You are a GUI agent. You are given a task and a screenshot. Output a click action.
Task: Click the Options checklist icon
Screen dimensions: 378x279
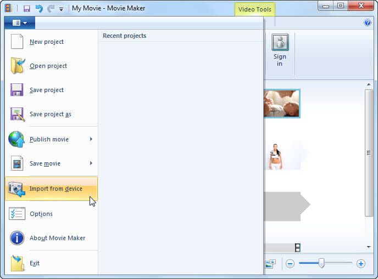point(17,214)
